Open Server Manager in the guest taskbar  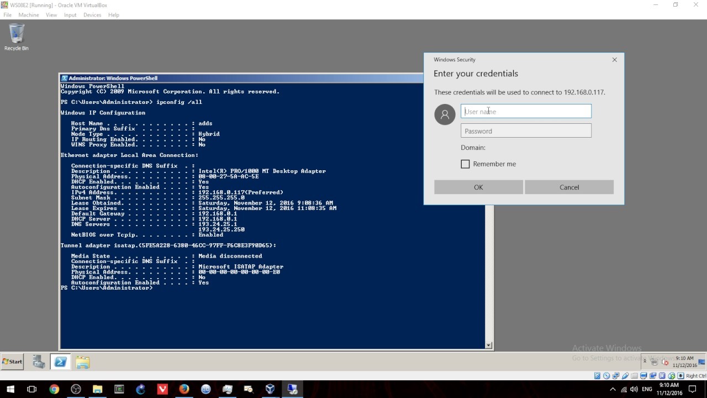tap(39, 362)
